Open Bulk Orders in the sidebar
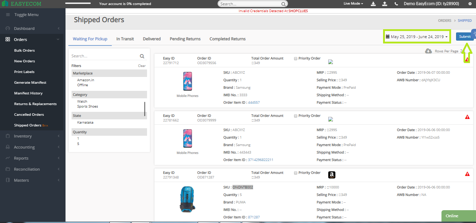Image resolution: width=476 pixels, height=223 pixels. (25, 50)
